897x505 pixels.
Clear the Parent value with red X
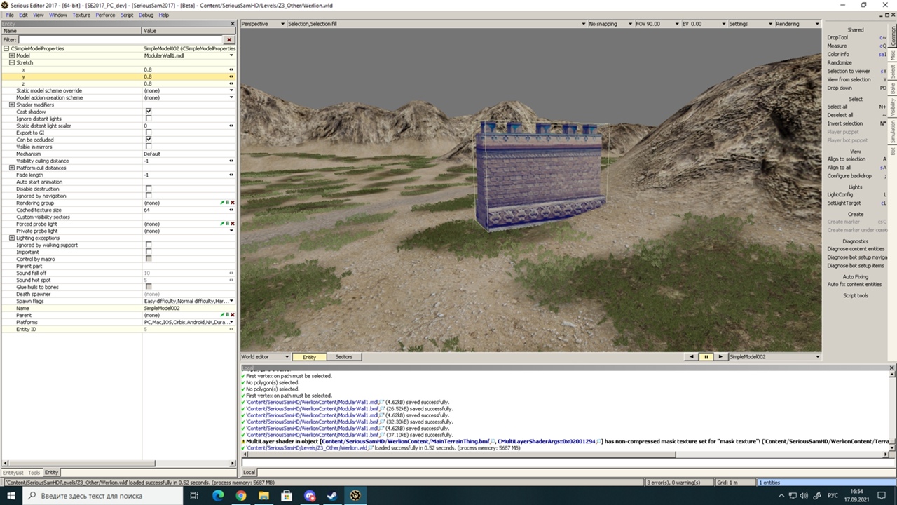(x=232, y=315)
